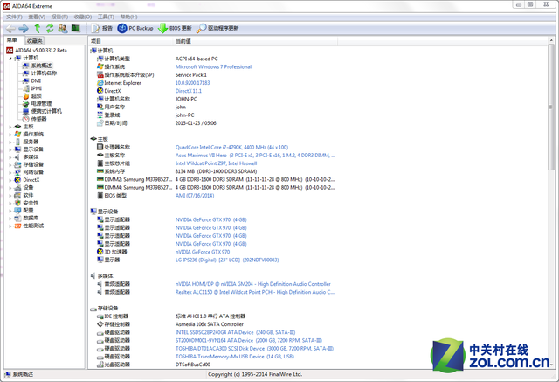Screen dimensions: 559x382
Task: Open 驱动程序更新 driver update
Action: click(217, 28)
